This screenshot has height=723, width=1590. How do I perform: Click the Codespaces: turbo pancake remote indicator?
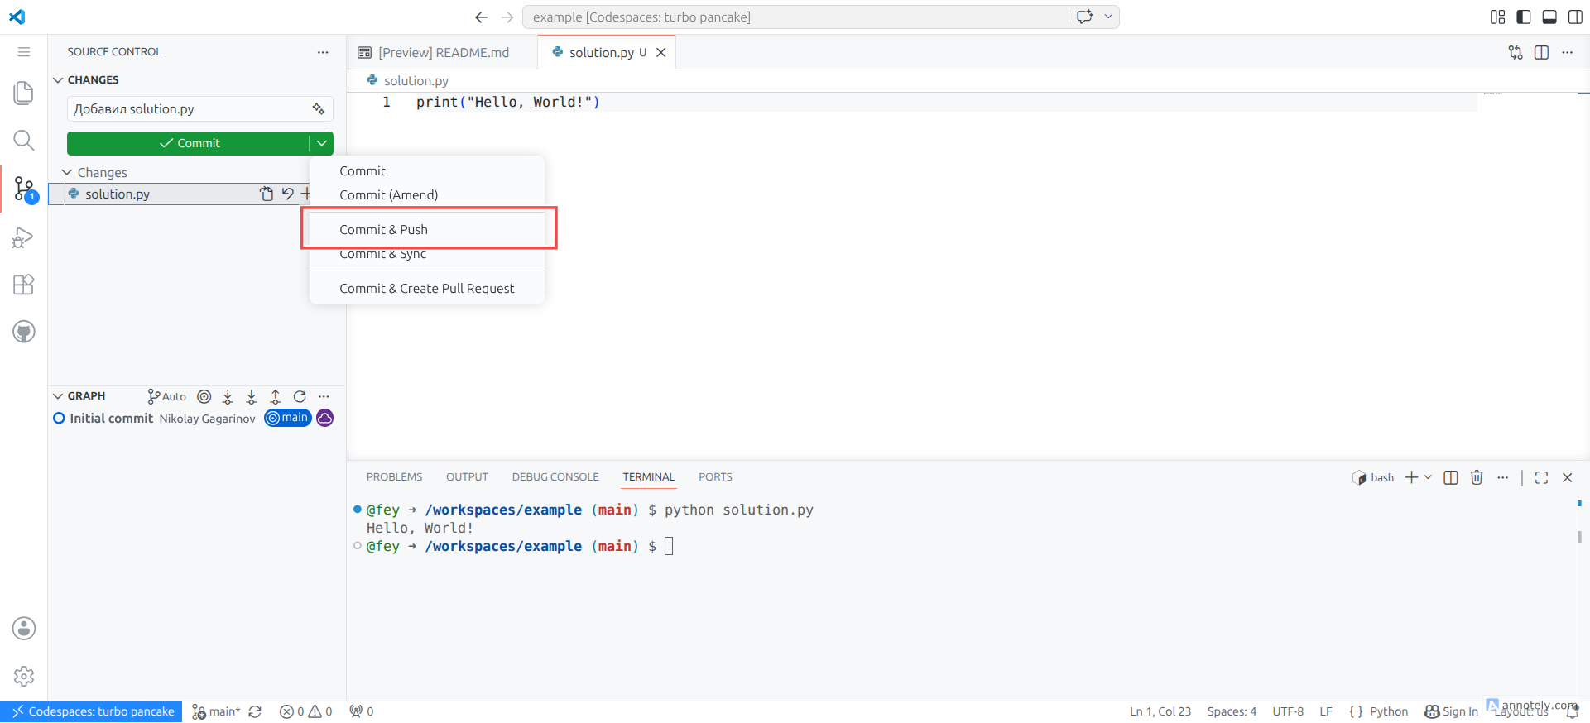click(x=91, y=711)
